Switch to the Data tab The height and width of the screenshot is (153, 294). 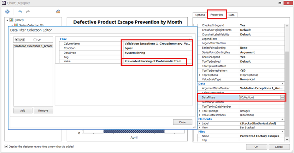pyautogui.click(x=231, y=15)
